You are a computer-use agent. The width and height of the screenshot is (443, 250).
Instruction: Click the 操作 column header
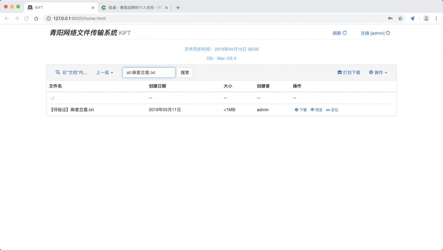(x=297, y=86)
